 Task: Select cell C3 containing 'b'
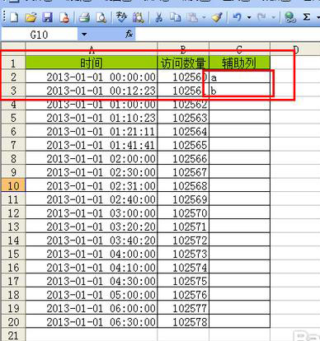239,91
